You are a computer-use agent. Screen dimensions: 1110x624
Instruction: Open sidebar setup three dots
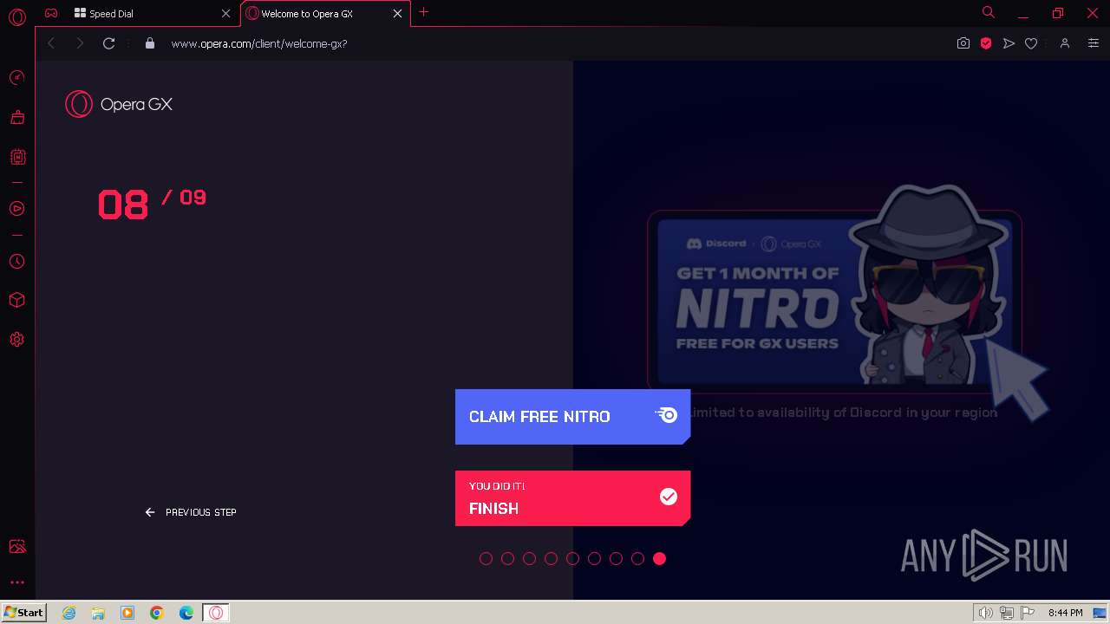click(17, 582)
